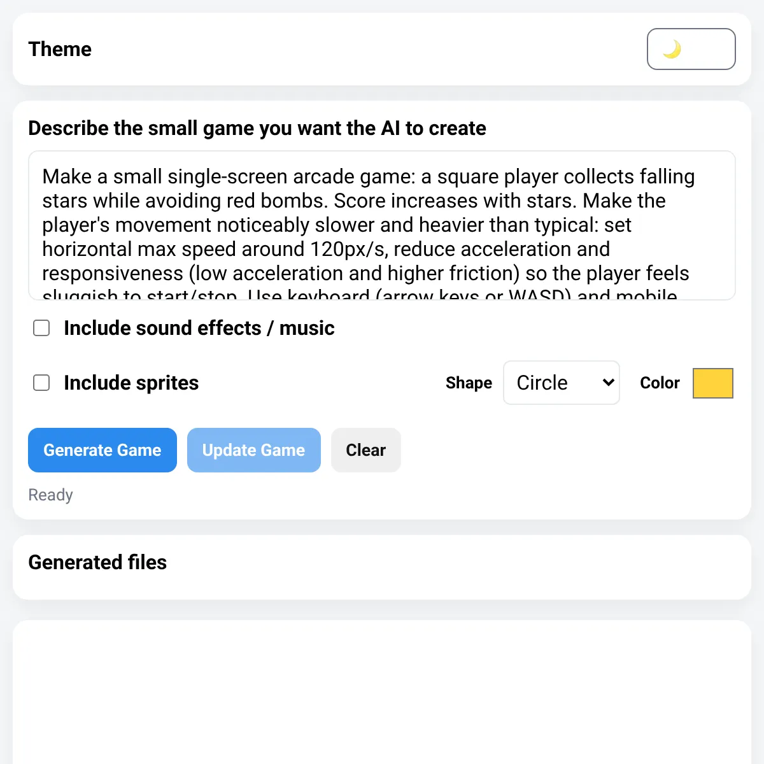Click the empty preview panel at the bottom

(x=382, y=692)
